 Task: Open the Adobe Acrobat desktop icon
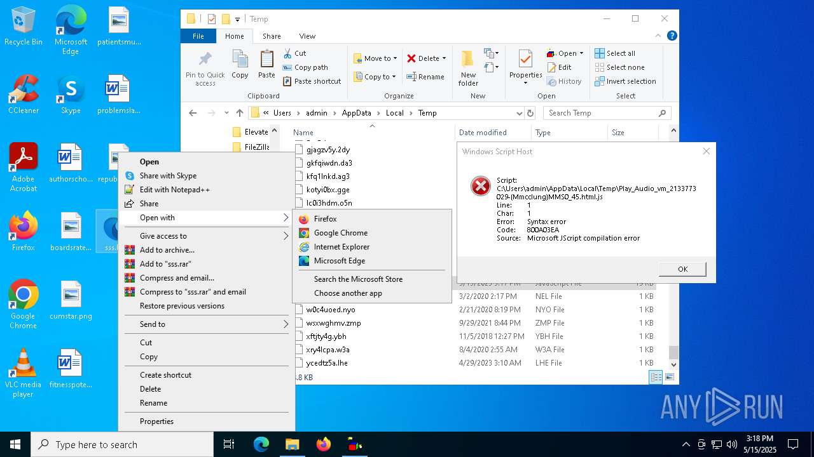click(x=24, y=168)
